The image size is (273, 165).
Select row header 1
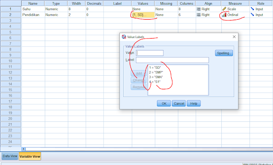pyautogui.click(x=11, y=9)
